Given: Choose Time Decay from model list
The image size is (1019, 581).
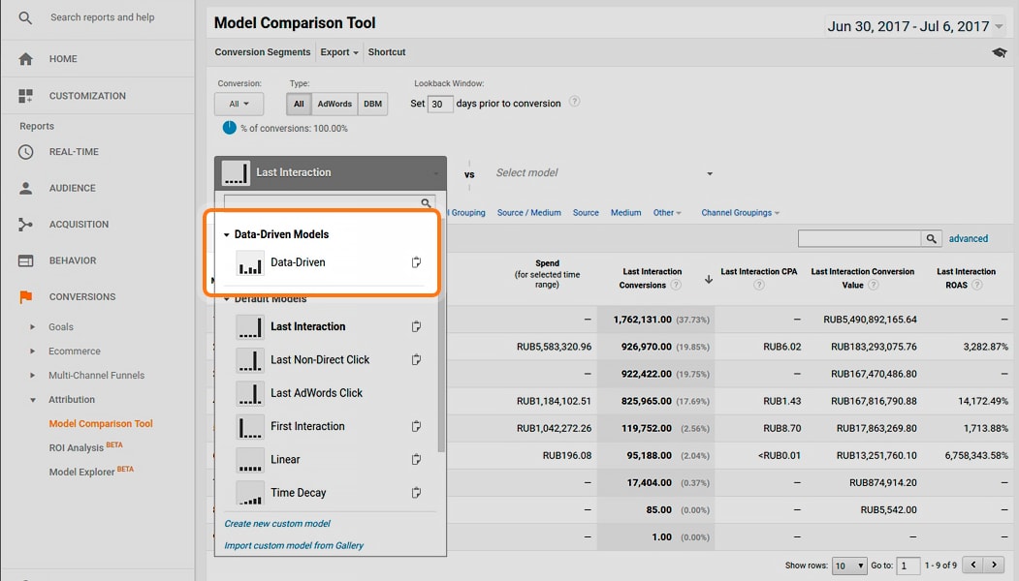Looking at the screenshot, I should point(299,493).
